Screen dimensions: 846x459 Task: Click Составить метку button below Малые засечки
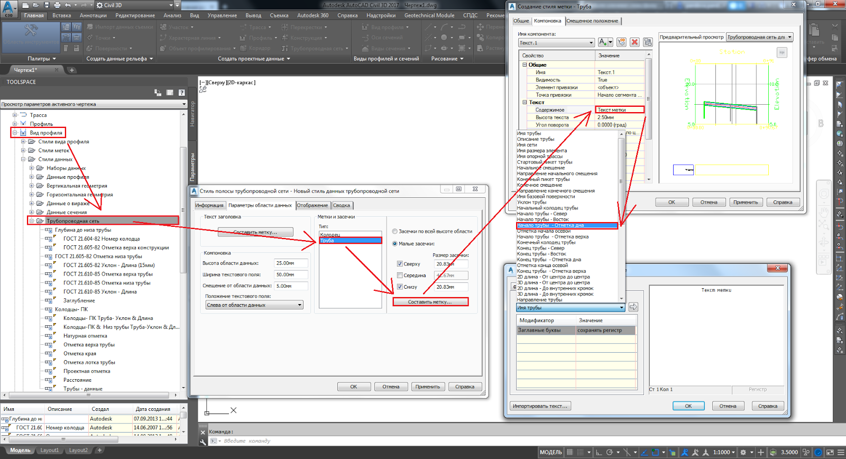coord(430,302)
